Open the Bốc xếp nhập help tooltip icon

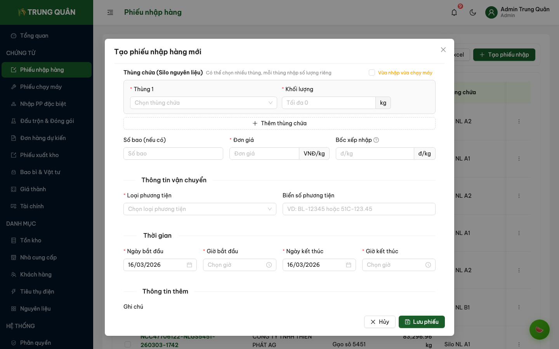point(376,140)
